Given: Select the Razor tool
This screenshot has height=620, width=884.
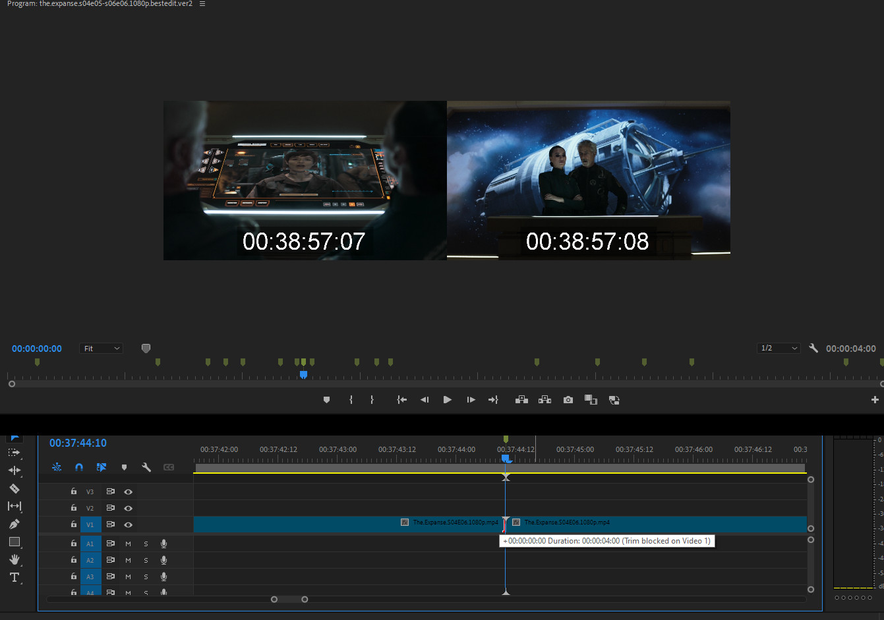Looking at the screenshot, I should point(14,488).
